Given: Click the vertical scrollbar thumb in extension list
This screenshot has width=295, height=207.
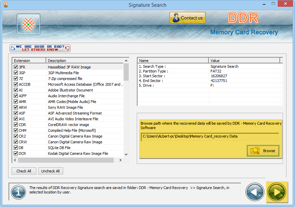Looking at the screenshot, I should click(x=126, y=72).
